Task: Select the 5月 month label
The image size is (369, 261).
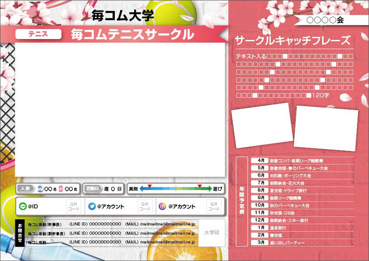Action: pos(260,168)
